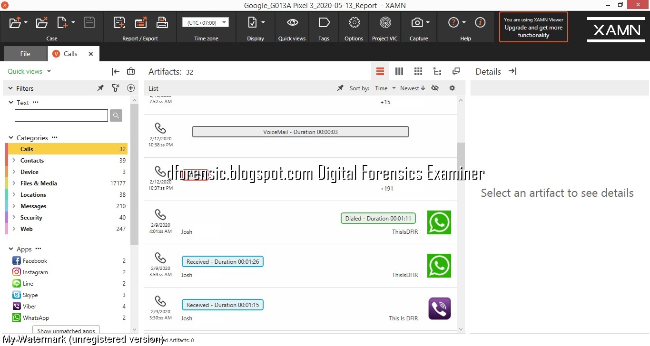Toggle the eye icon to hide artifacts
Screen dimensions: 650x346
(434, 88)
